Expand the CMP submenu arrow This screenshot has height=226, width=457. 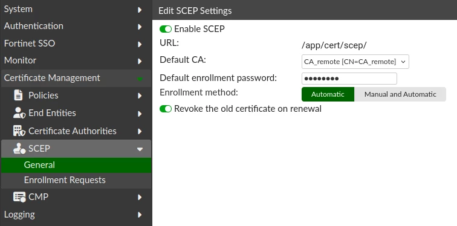140,198
